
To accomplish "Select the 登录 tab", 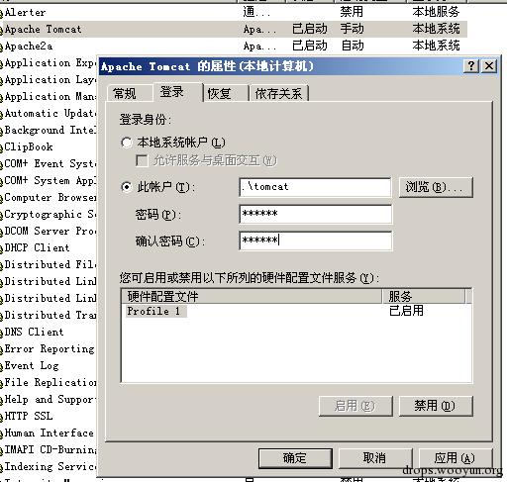I will coord(172,92).
